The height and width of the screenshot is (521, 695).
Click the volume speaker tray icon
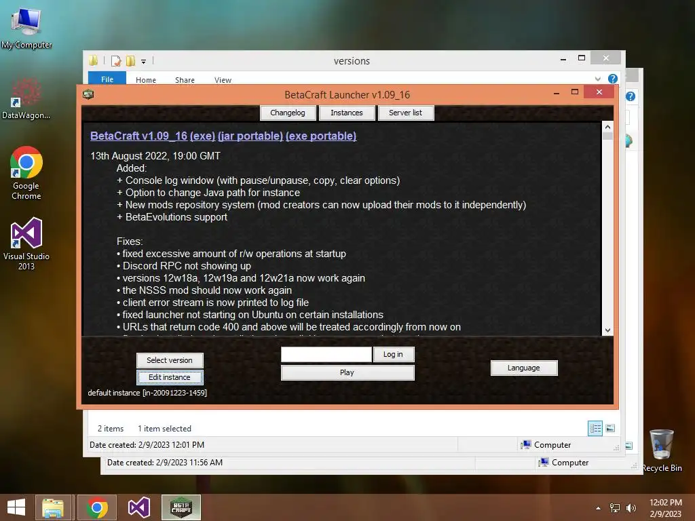(x=631, y=508)
